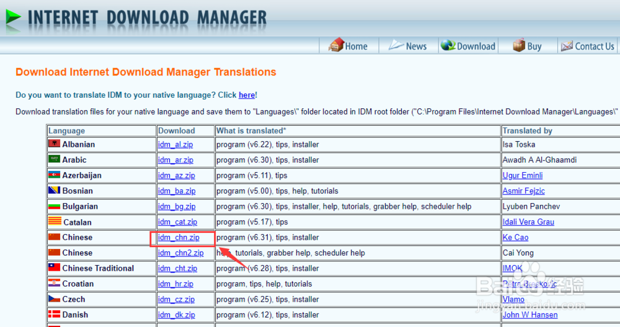Image resolution: width=620 pixels, height=327 pixels.
Task: Click the Azerbaijan flag icon
Action: (x=54, y=175)
